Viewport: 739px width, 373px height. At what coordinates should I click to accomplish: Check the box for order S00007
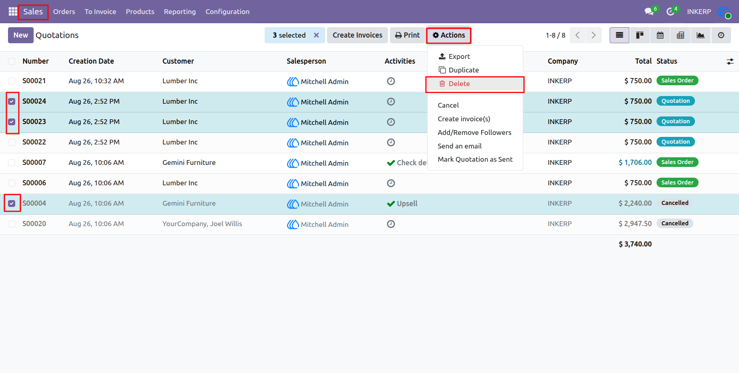pos(12,163)
